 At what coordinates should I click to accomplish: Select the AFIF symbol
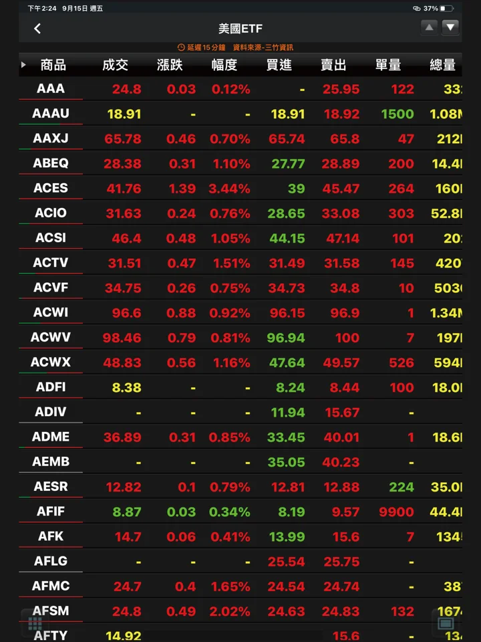pyautogui.click(x=51, y=512)
